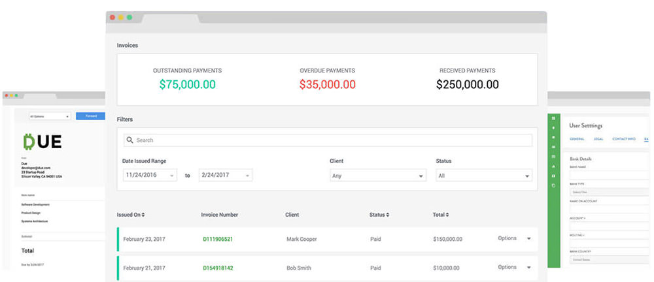Select the browser tab of Invoices window

(x=171, y=18)
